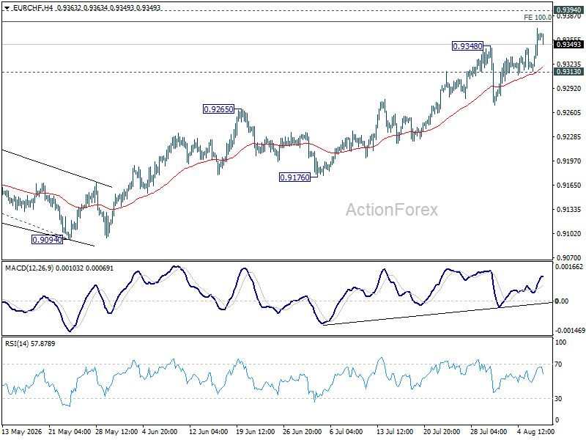Select the 0.92650 peak price label
Screen dimensions: 586x440
click(x=218, y=109)
